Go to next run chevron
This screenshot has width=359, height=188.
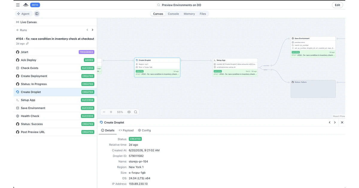pyautogui.click(x=92, y=30)
